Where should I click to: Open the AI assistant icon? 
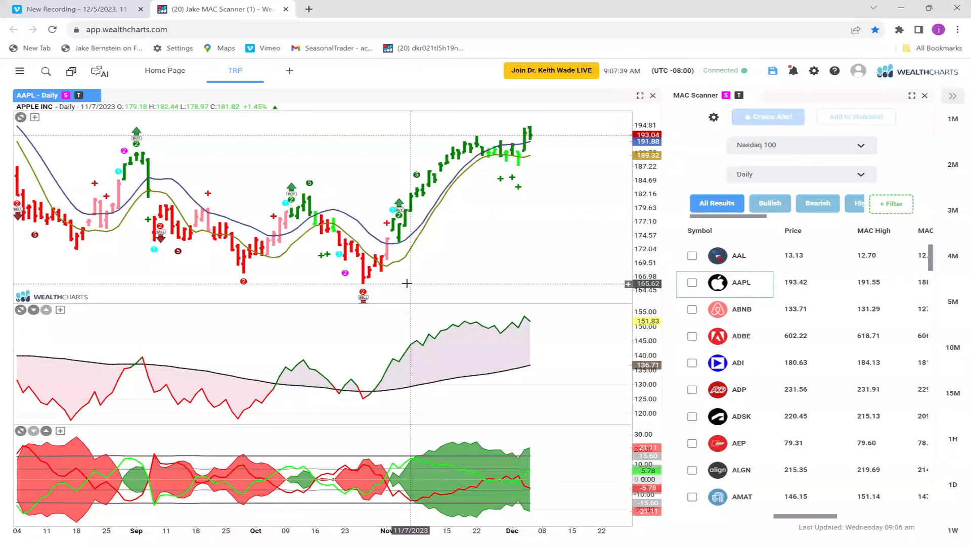point(100,71)
